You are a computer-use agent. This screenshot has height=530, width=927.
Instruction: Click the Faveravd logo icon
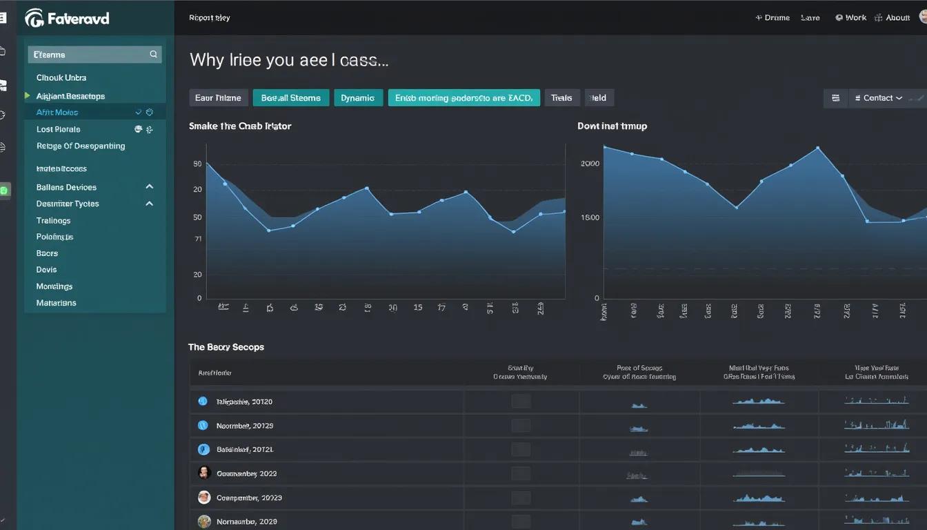pyautogui.click(x=34, y=19)
